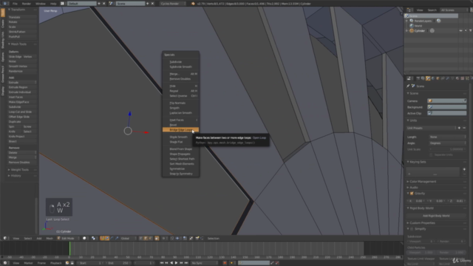Viewport: 473px width, 266px height.
Task: Toggle Cylinder selectability arrow icon
Action: 466,31
